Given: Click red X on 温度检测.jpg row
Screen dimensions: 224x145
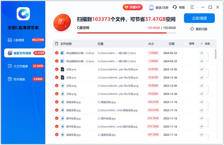Looking at the screenshot, I should coord(57,135).
